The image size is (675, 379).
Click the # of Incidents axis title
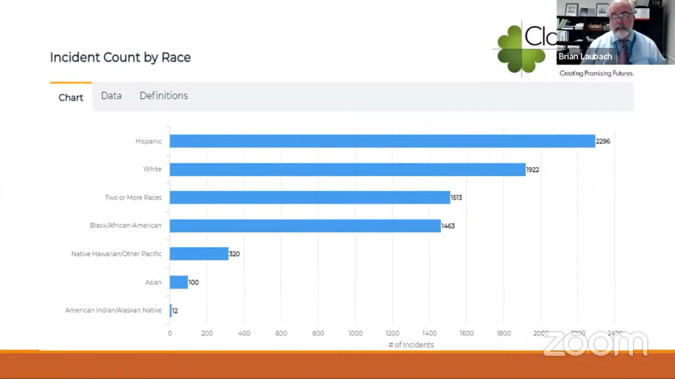point(411,345)
